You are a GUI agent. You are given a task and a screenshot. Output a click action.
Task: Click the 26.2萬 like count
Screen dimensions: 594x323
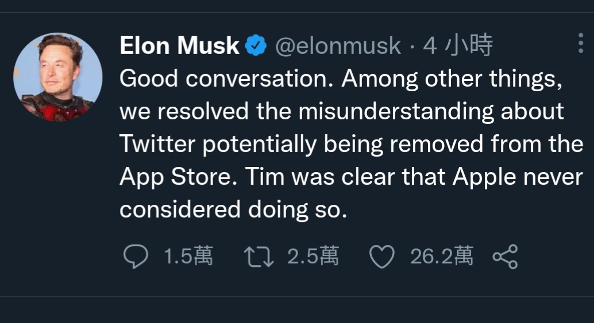pyautogui.click(x=442, y=257)
